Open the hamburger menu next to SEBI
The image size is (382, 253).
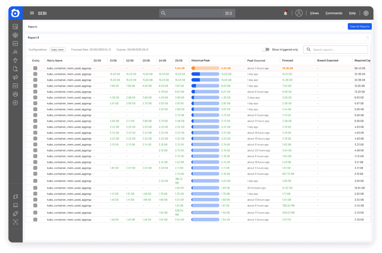point(32,13)
